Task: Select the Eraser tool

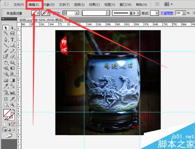Action: pyautogui.click(x=12, y=56)
